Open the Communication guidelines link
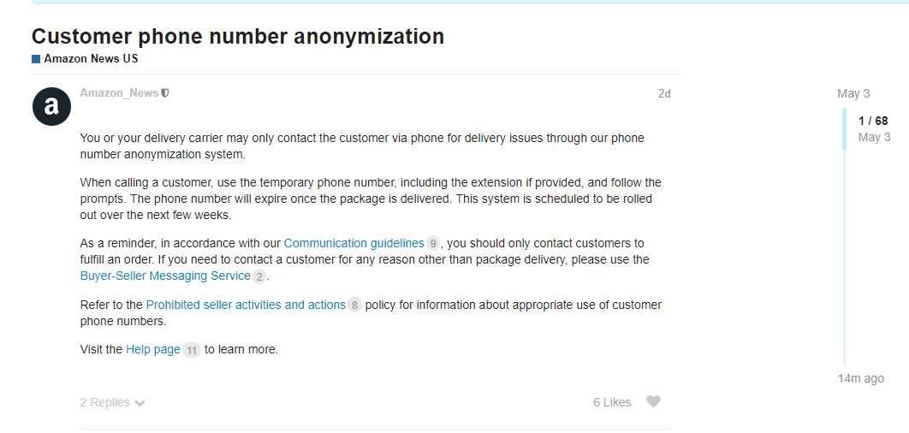Viewport: 909px width, 433px height. (353, 243)
